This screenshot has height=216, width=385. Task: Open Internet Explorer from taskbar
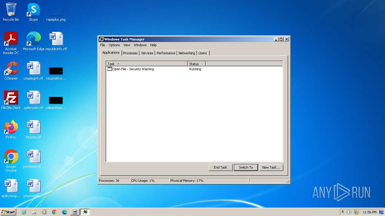(x=24, y=212)
